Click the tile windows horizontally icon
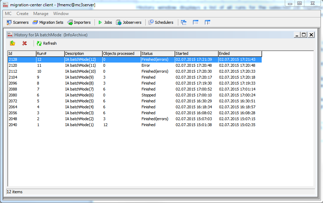 (x=195, y=22)
